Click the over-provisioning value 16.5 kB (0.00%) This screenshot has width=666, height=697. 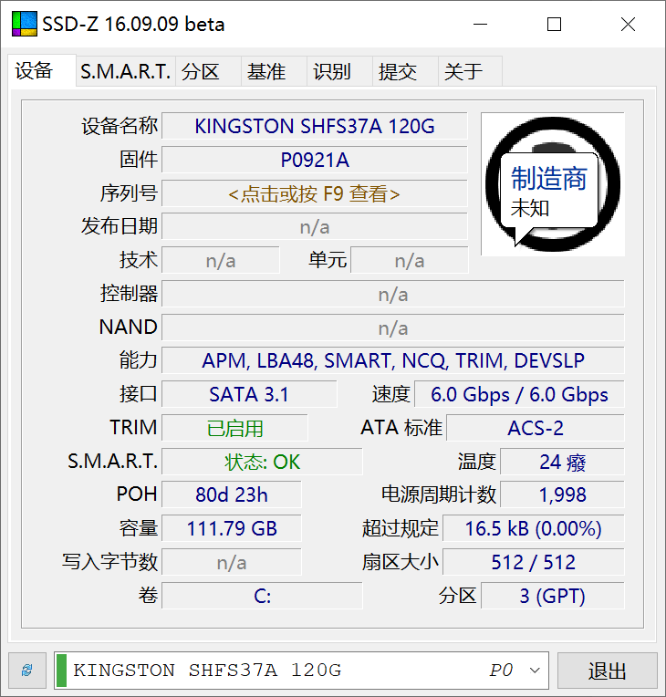(x=534, y=528)
